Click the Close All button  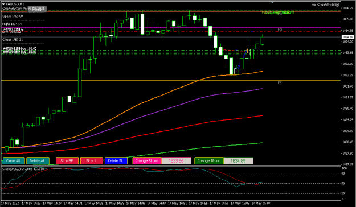[x=13, y=161]
